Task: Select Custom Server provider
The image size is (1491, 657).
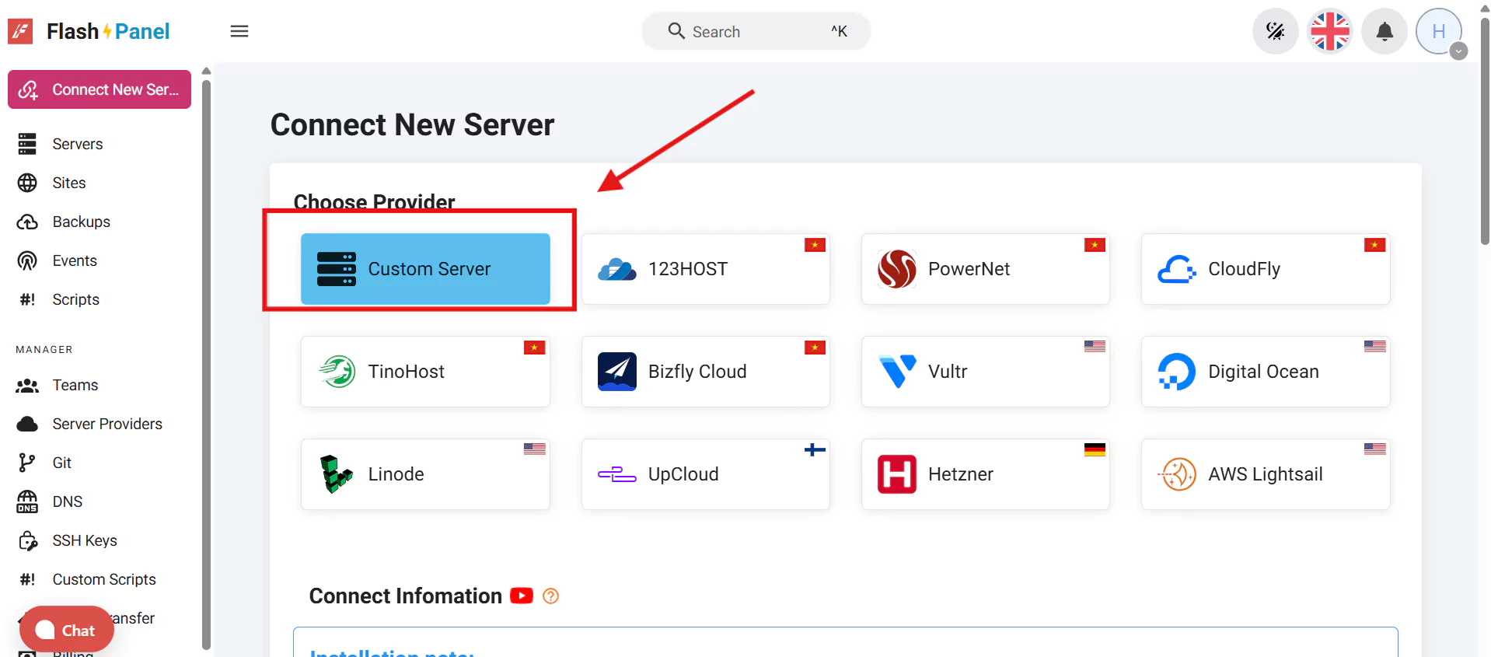Action: pyautogui.click(x=425, y=269)
